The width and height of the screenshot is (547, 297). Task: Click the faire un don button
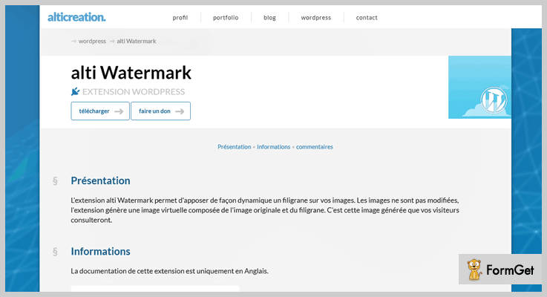[x=161, y=111]
